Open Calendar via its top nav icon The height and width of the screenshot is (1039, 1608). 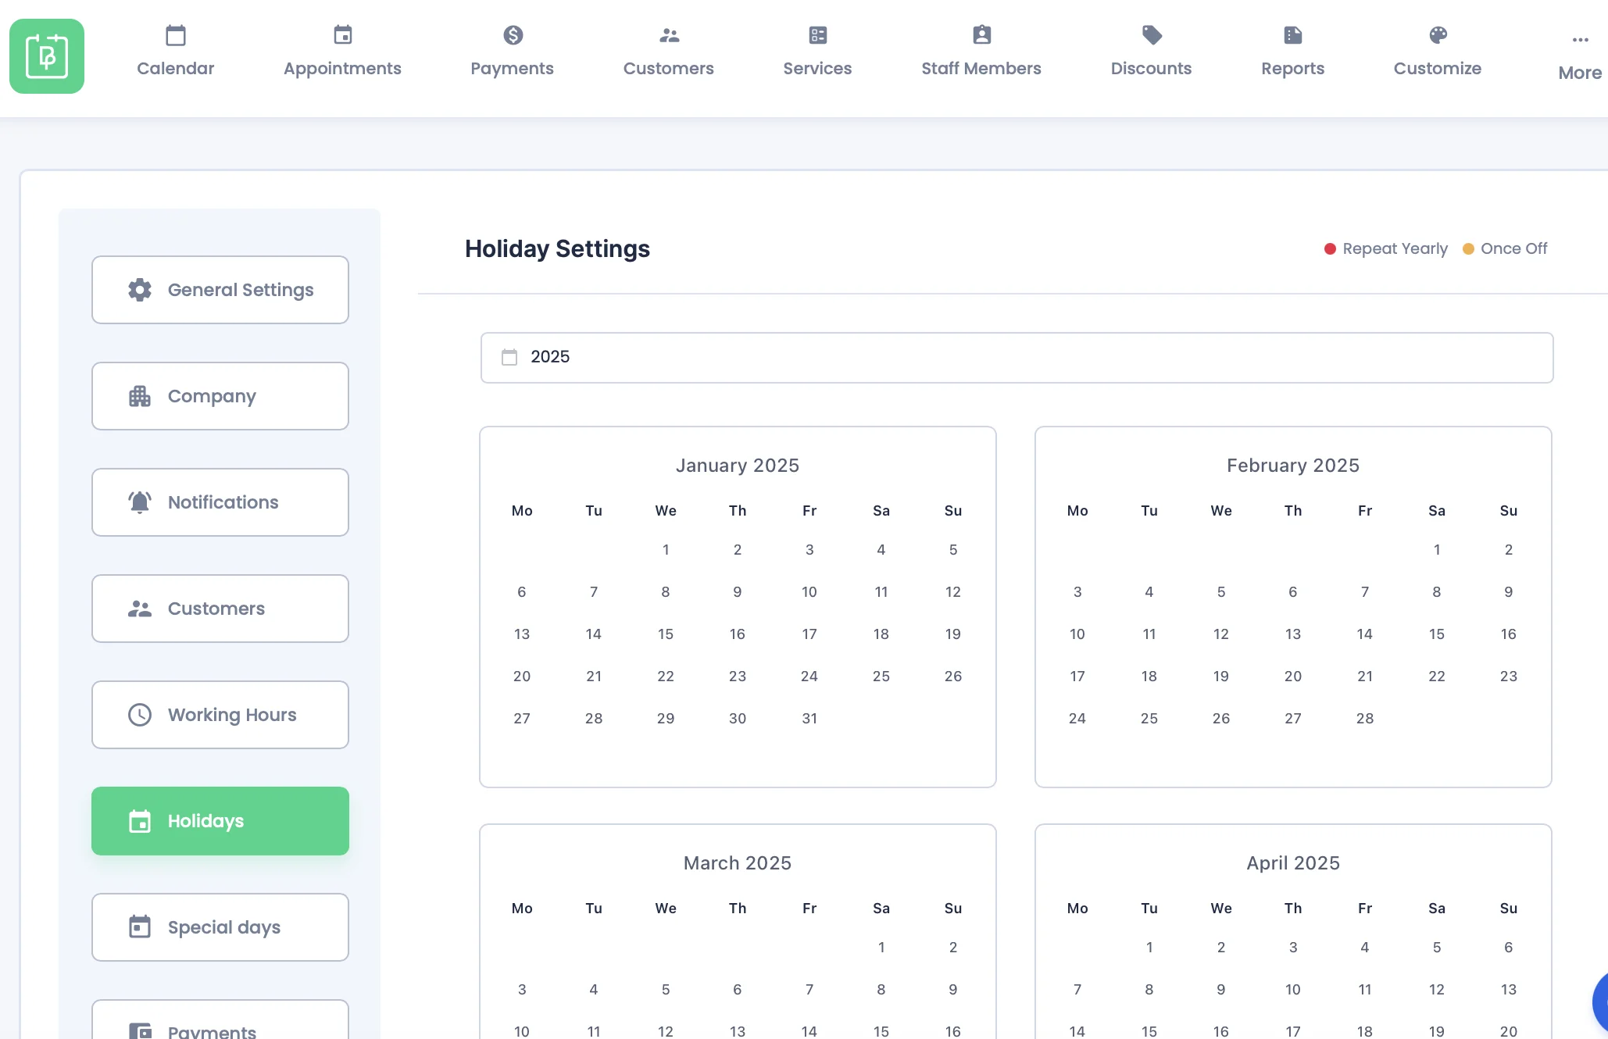(x=176, y=35)
